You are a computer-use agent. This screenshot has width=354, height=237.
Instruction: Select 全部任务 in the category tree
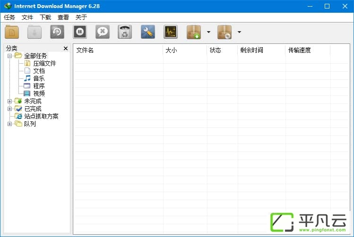tap(35, 56)
